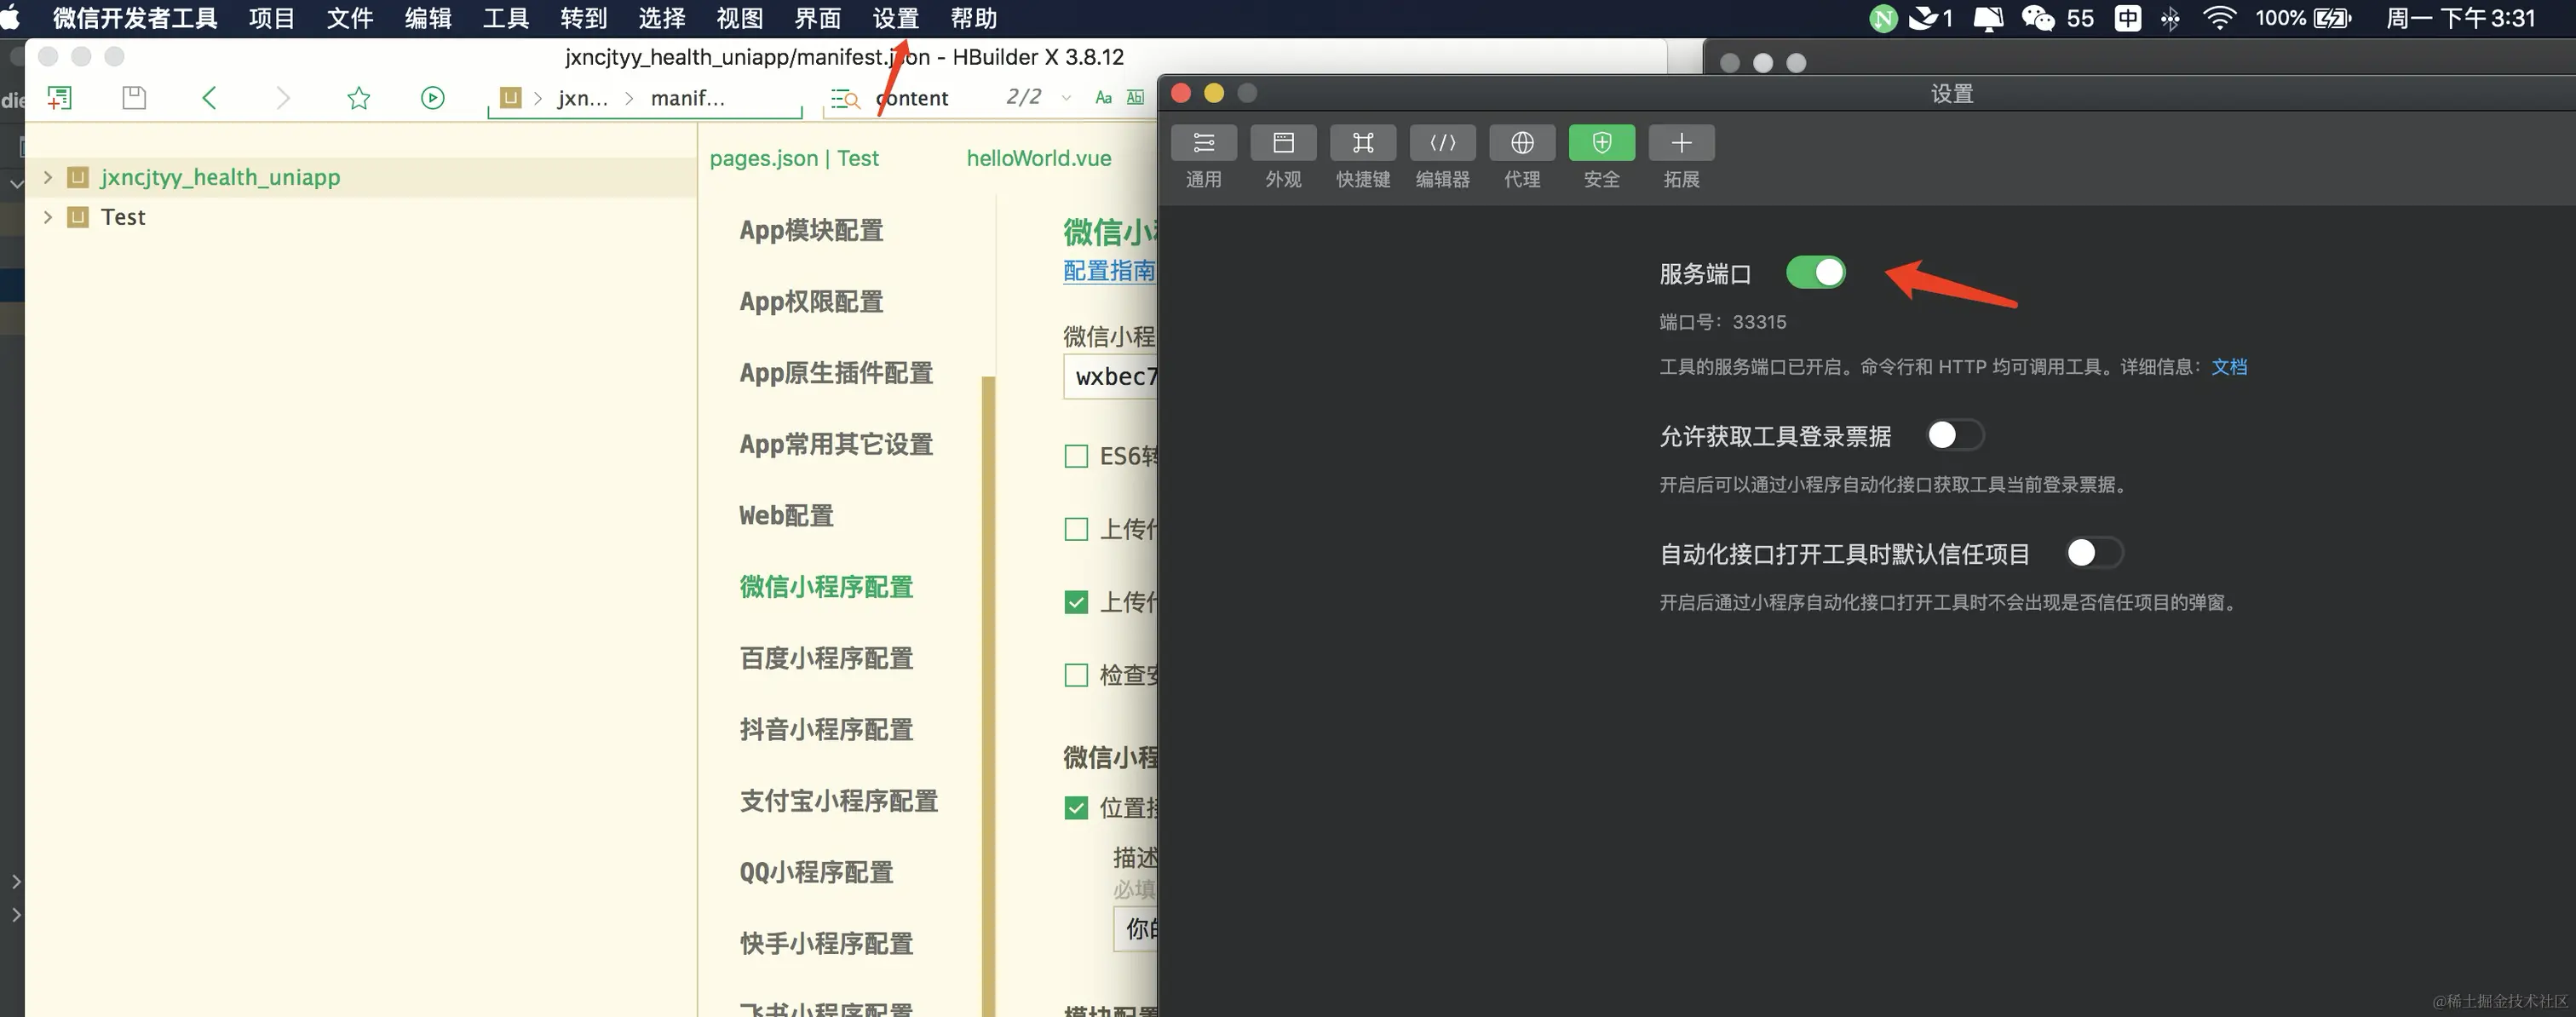The height and width of the screenshot is (1017, 2576).
Task: Toggle the 服务端口 service port switch
Action: click(1815, 272)
